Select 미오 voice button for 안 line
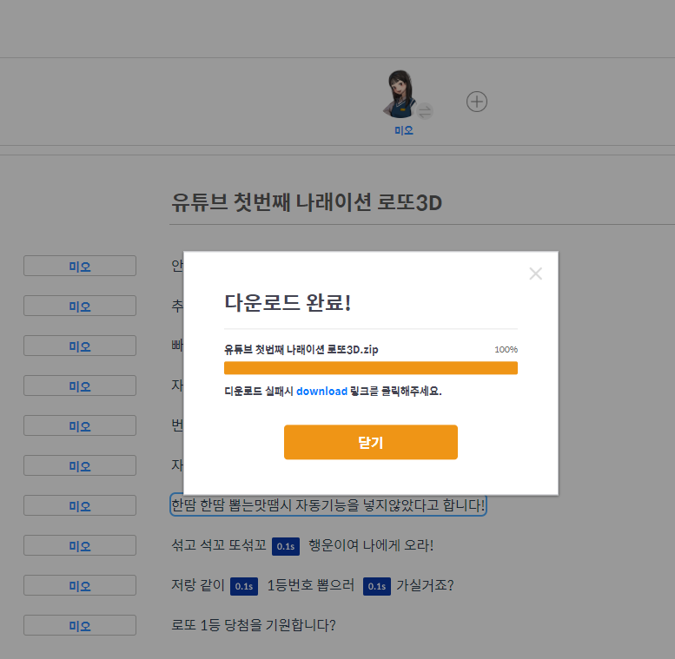 [x=80, y=266]
